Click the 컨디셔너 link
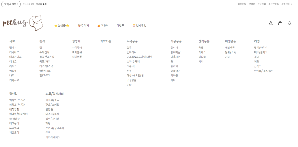 pos(131,52)
